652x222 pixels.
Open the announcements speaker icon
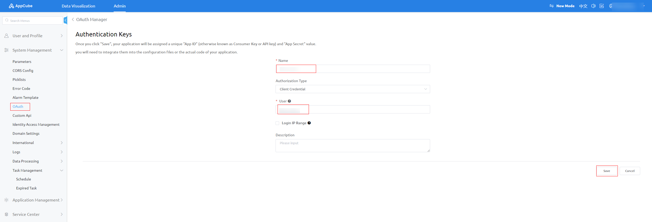(x=593, y=6)
